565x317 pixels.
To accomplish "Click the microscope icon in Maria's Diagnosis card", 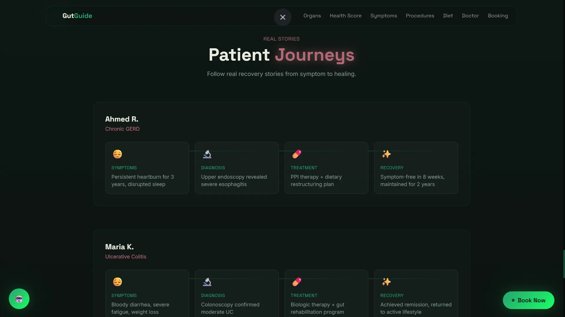I will 207,282.
